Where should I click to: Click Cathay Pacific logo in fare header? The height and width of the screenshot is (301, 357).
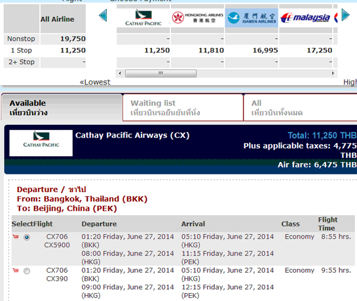[x=41, y=143]
